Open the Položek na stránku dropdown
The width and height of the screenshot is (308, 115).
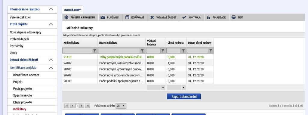[x=121, y=106]
